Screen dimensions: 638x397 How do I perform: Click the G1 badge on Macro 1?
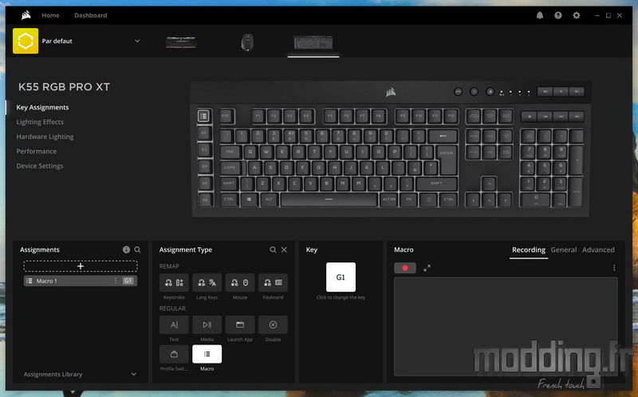pos(128,281)
